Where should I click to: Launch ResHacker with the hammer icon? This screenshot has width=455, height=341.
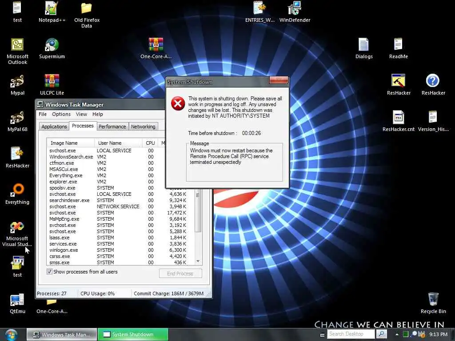[399, 85]
